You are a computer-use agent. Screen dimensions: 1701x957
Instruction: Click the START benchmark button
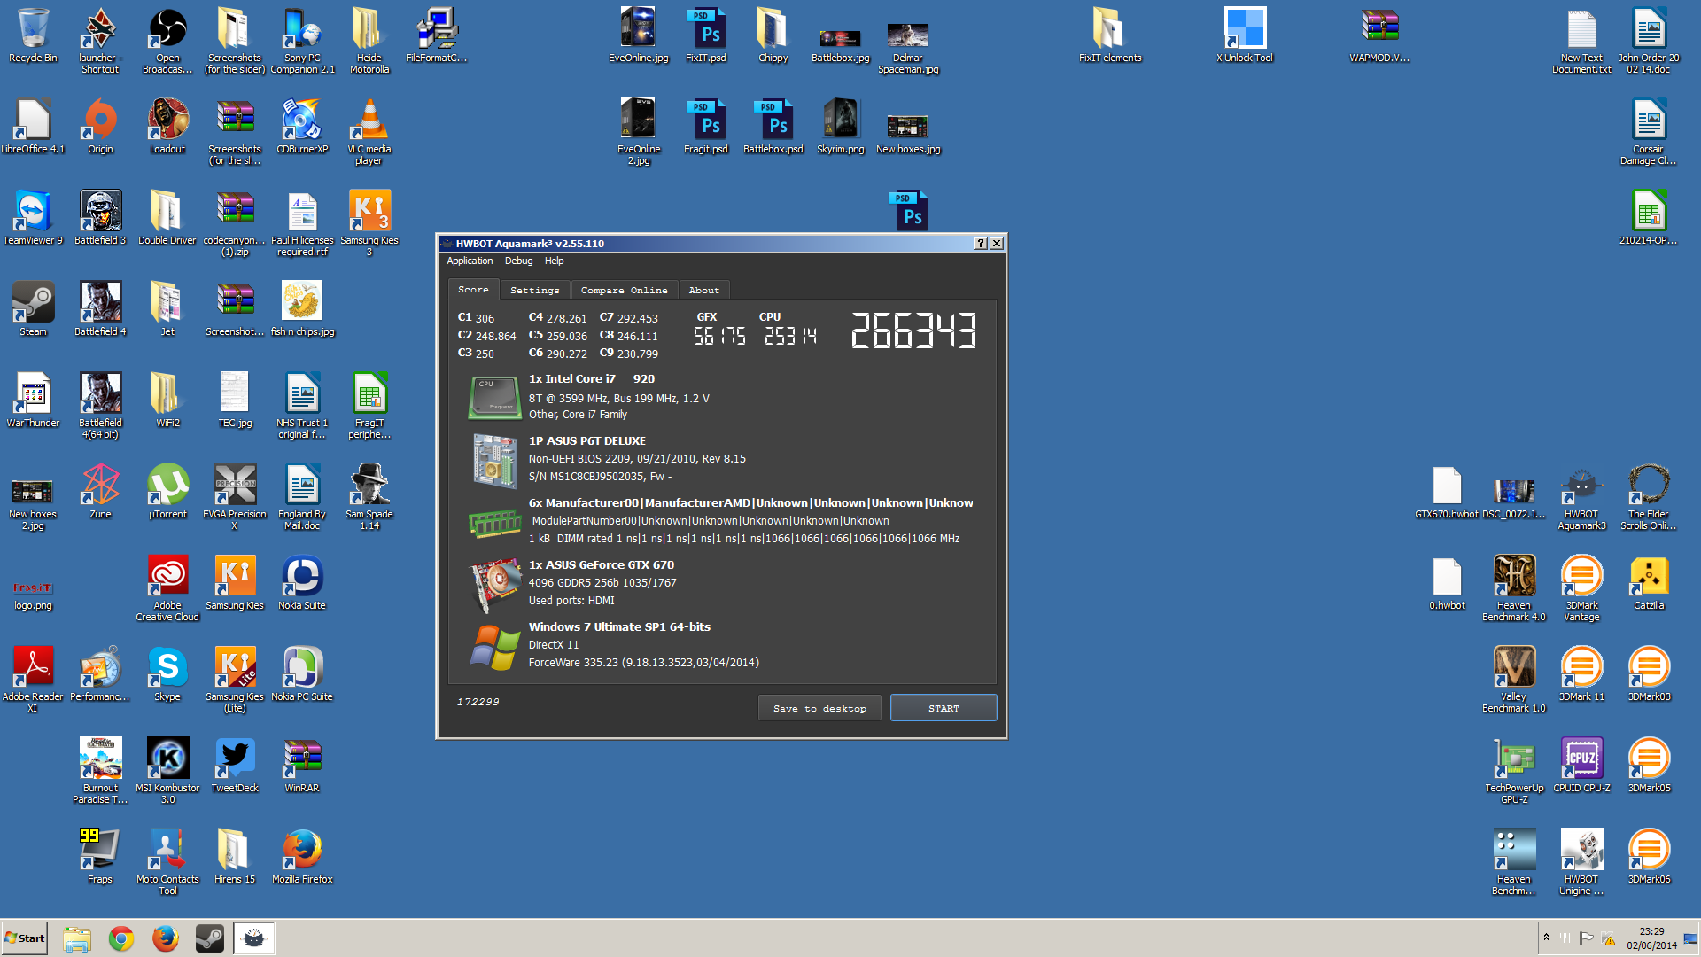click(944, 708)
